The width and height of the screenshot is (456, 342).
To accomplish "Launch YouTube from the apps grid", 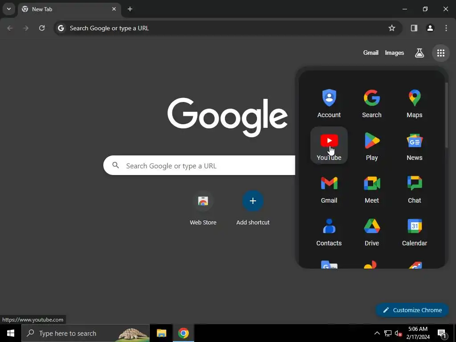I will [329, 146].
